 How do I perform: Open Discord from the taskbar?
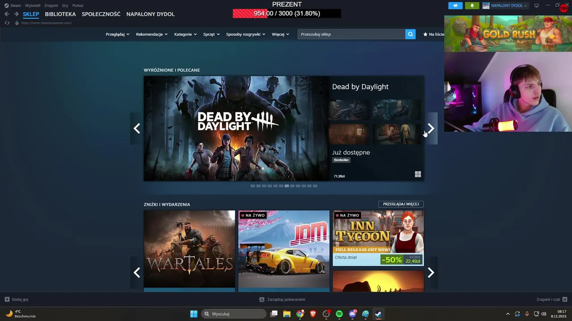353,314
